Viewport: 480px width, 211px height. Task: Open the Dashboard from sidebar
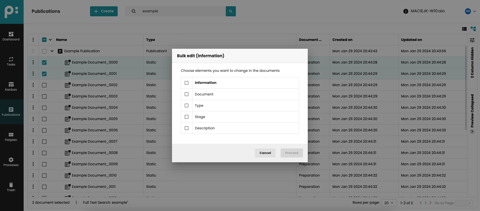(11, 36)
